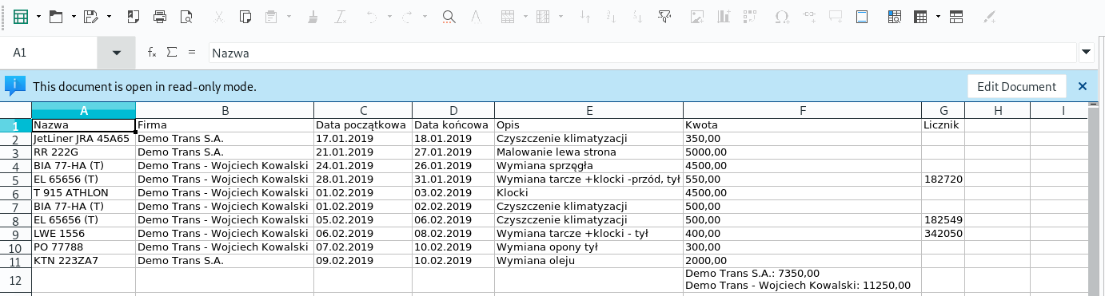The height and width of the screenshot is (296, 1105).
Task: Select cell containing 'JetLiner JRA 45A65'
Action: tap(83, 139)
